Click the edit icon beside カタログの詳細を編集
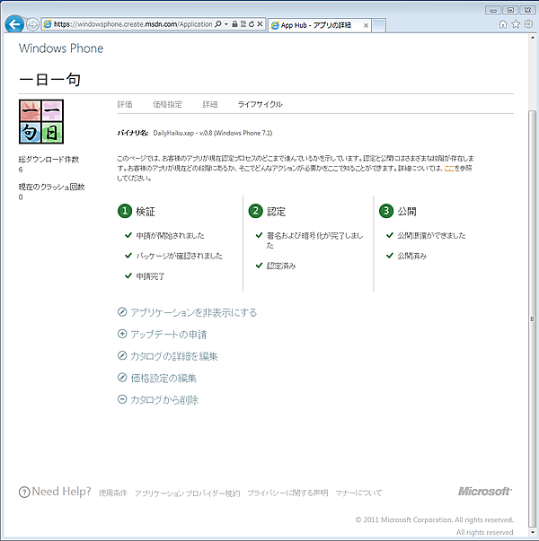Screen dimensions: 539x541 coord(122,355)
